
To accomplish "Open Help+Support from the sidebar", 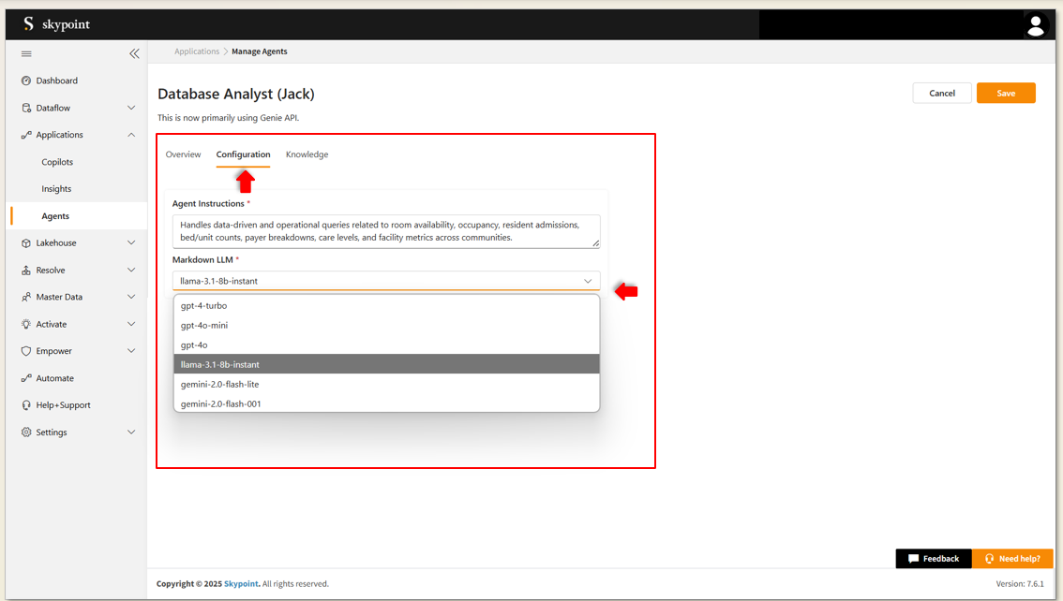I will 63,405.
